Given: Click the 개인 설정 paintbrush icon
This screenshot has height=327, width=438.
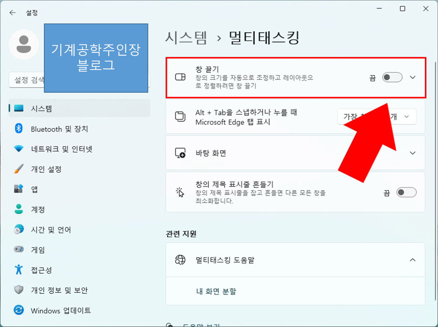Looking at the screenshot, I should tap(19, 169).
